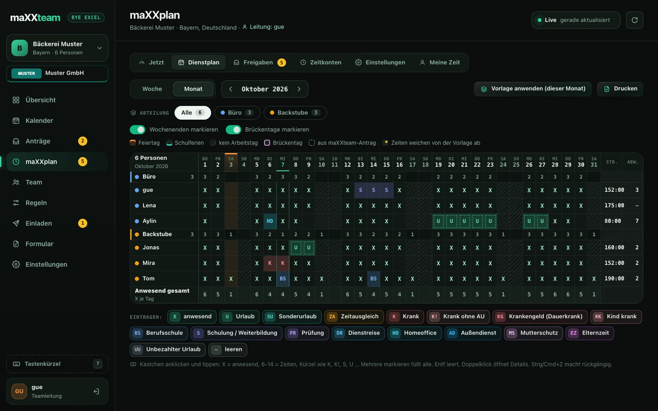The width and height of the screenshot is (658, 411).
Task: Click the refresh icon button
Action: click(x=635, y=20)
